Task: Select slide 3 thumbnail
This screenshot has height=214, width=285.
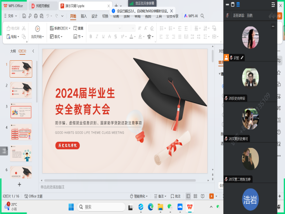Action: point(21,111)
